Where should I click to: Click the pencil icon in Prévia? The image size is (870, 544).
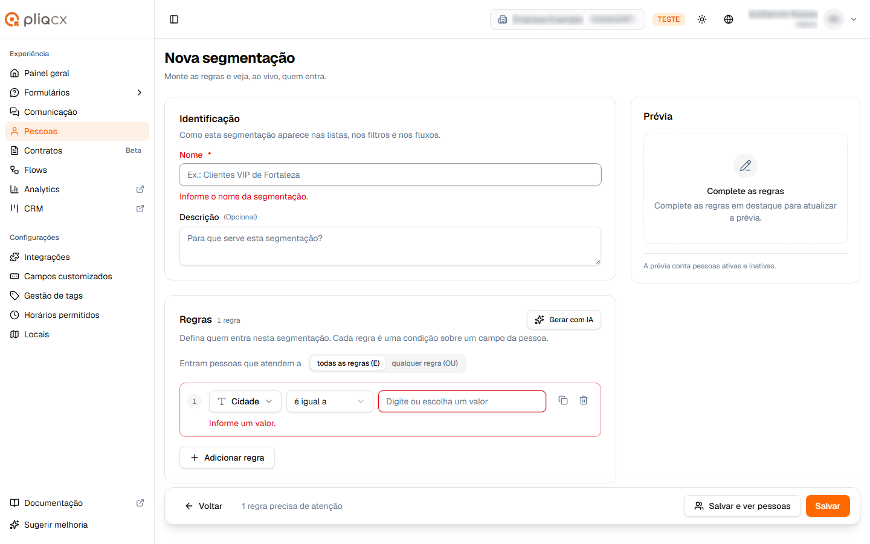click(x=746, y=166)
